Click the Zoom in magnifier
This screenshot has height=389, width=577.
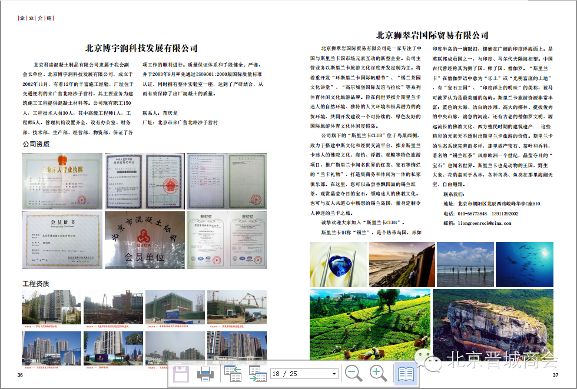pos(378,374)
